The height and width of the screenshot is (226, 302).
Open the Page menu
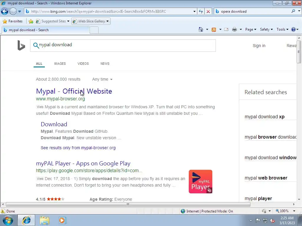(251, 29)
